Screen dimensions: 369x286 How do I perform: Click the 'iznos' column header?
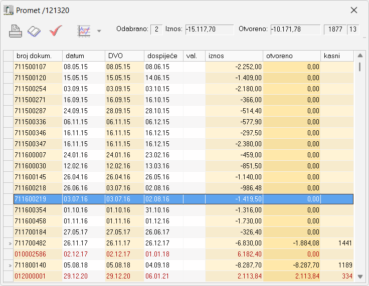pos(234,56)
